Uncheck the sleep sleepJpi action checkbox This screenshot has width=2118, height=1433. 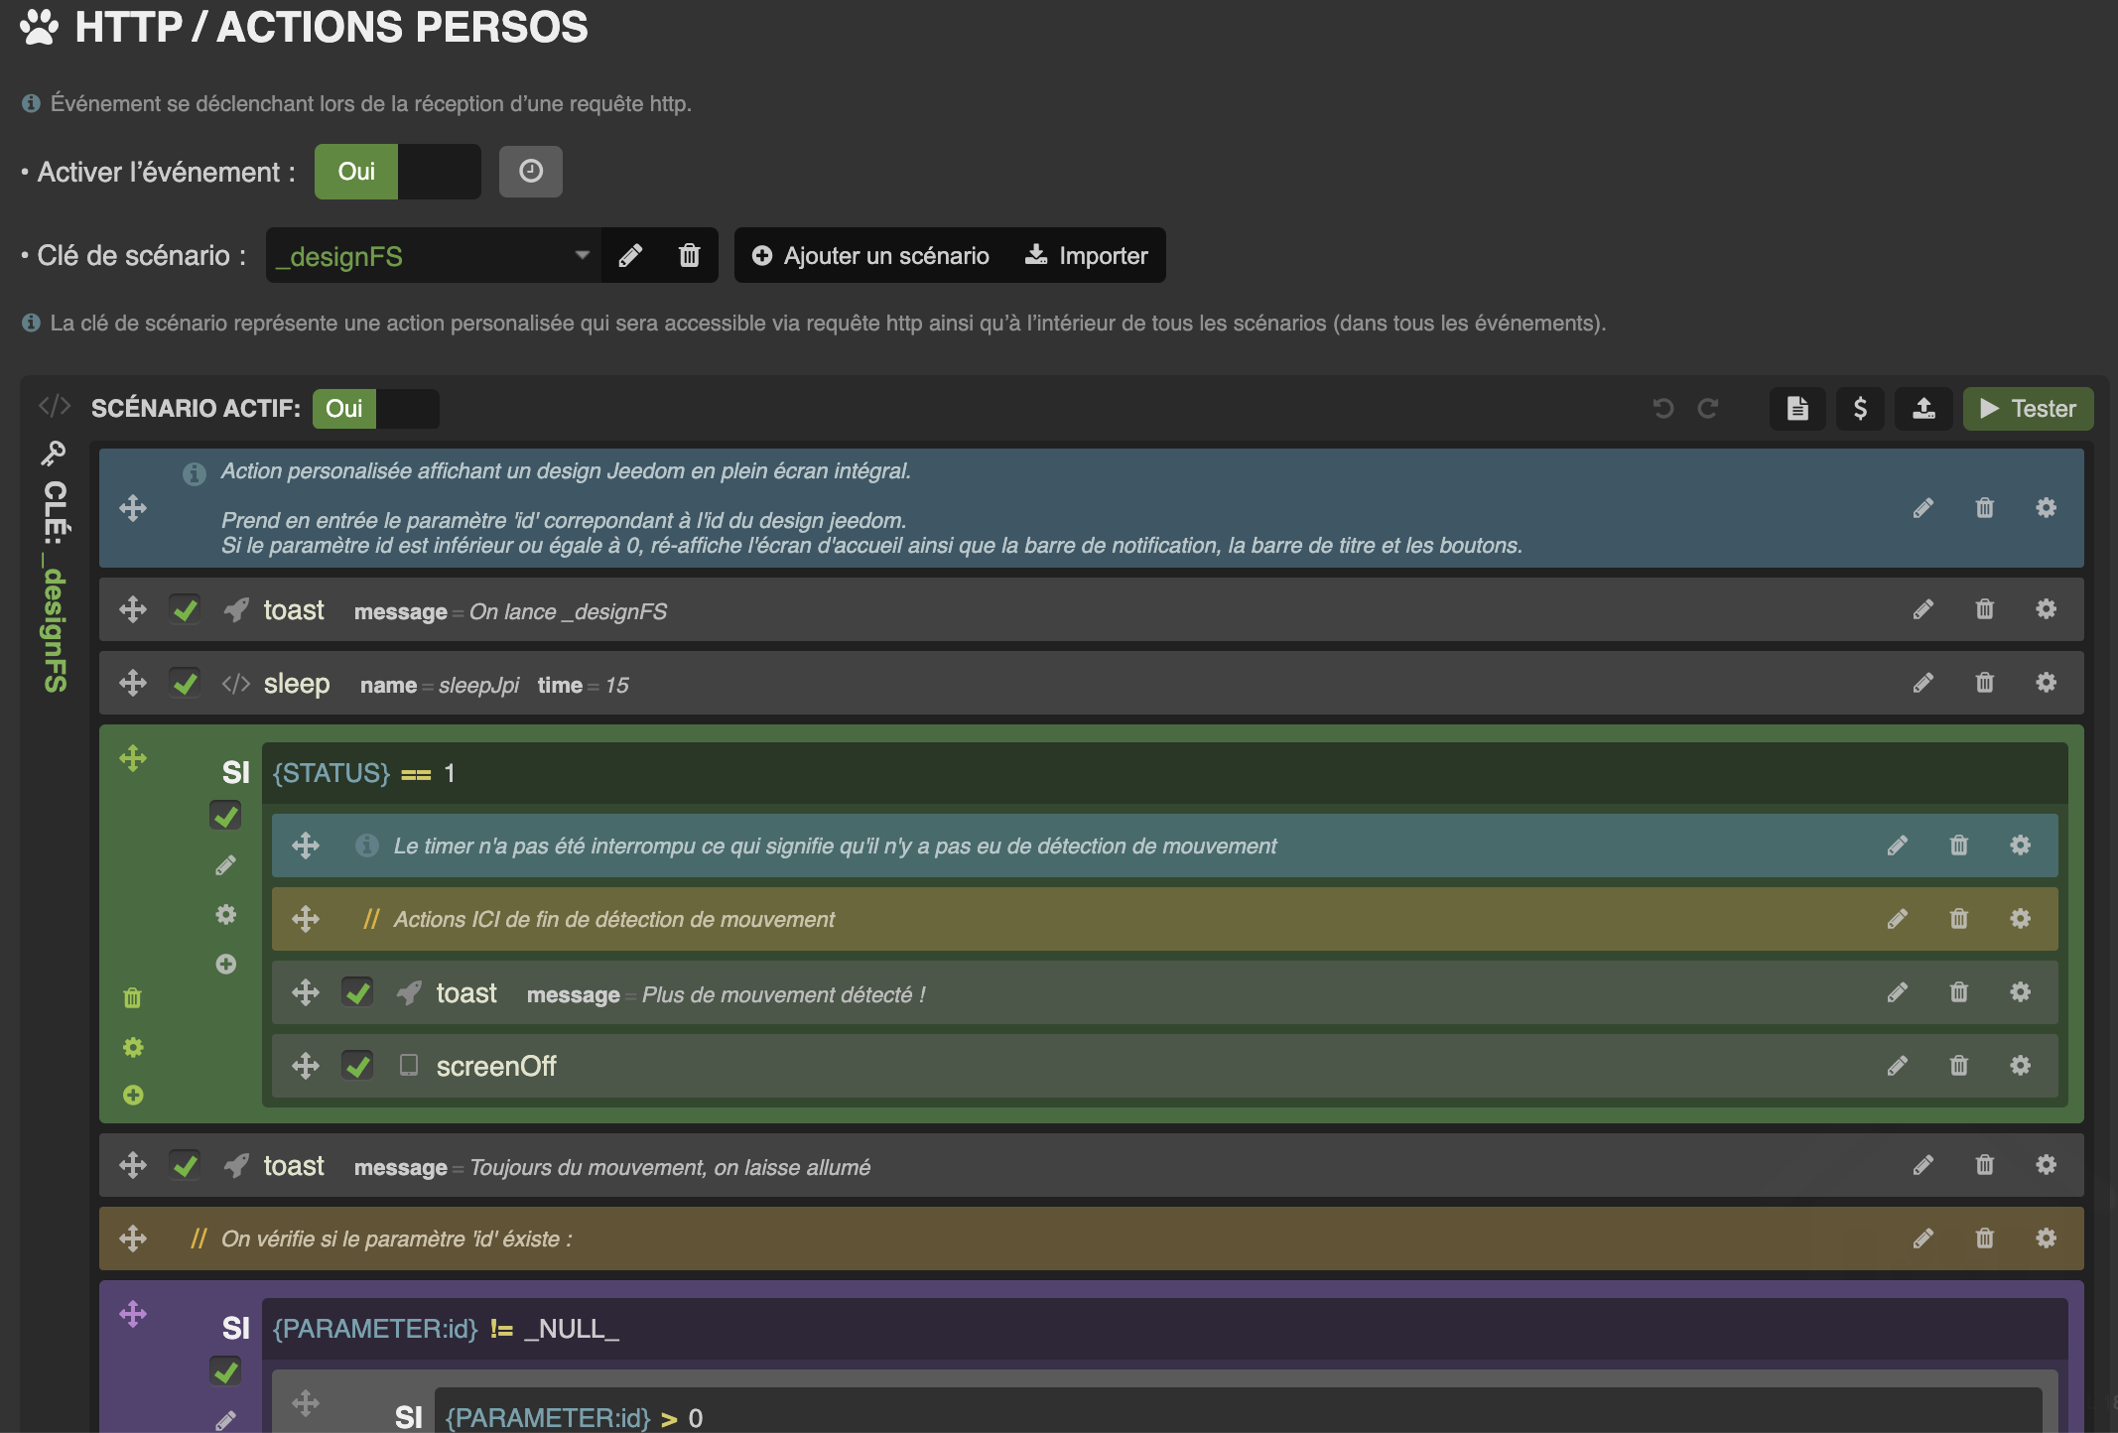[186, 683]
